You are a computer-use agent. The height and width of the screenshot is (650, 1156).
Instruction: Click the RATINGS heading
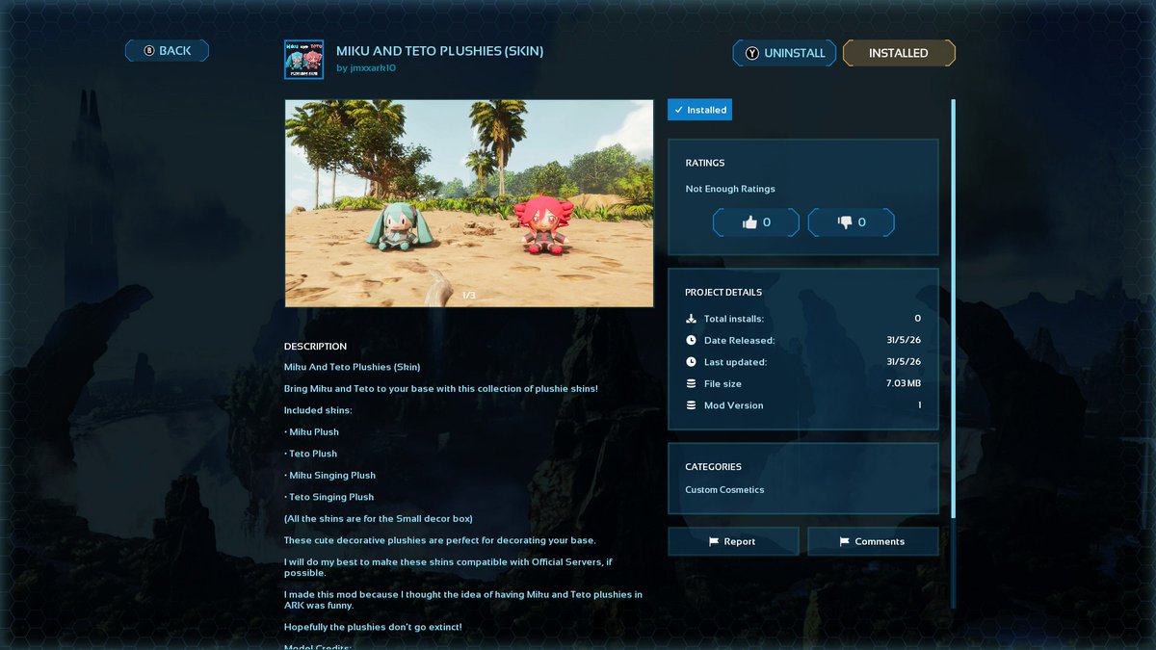coord(705,163)
